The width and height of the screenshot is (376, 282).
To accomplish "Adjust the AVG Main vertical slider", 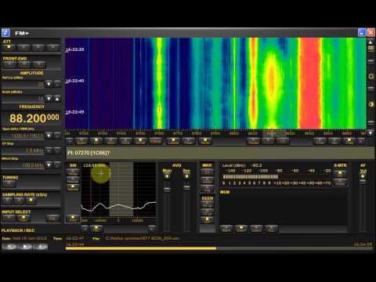I will 167,189.
